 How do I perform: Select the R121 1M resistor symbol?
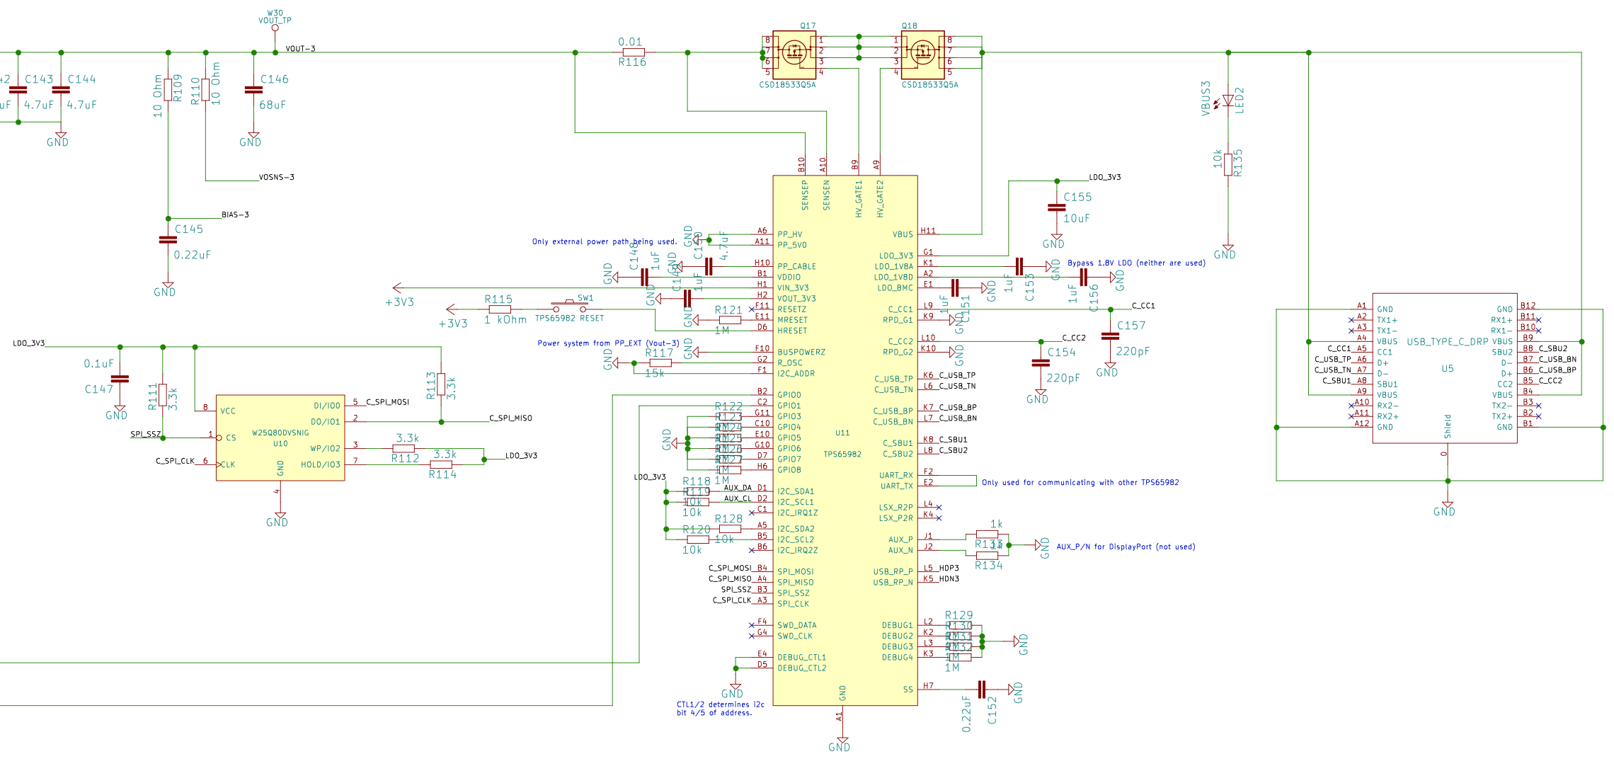pyautogui.click(x=729, y=320)
